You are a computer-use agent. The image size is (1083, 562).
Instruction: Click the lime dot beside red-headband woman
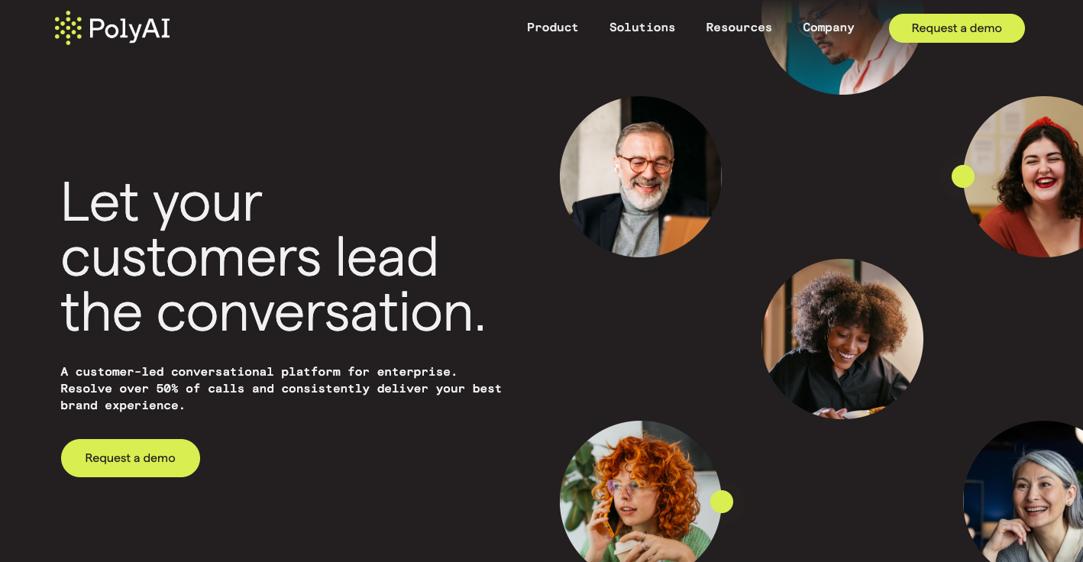[x=963, y=176]
